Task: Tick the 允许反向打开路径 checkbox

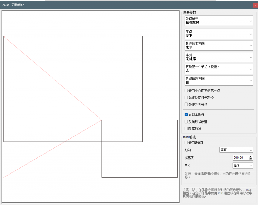Action: 186,97
